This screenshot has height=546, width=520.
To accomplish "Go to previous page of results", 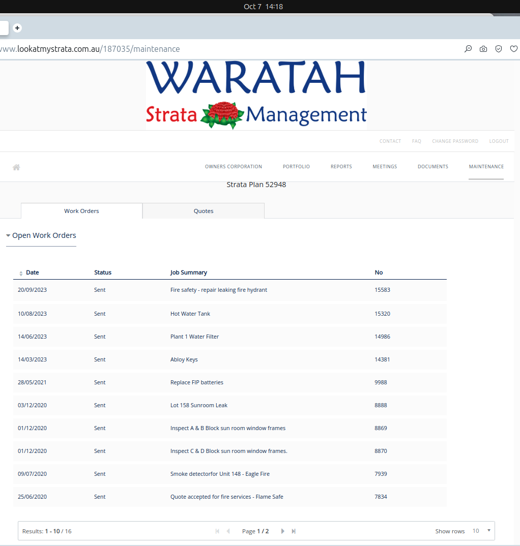I will 228,531.
